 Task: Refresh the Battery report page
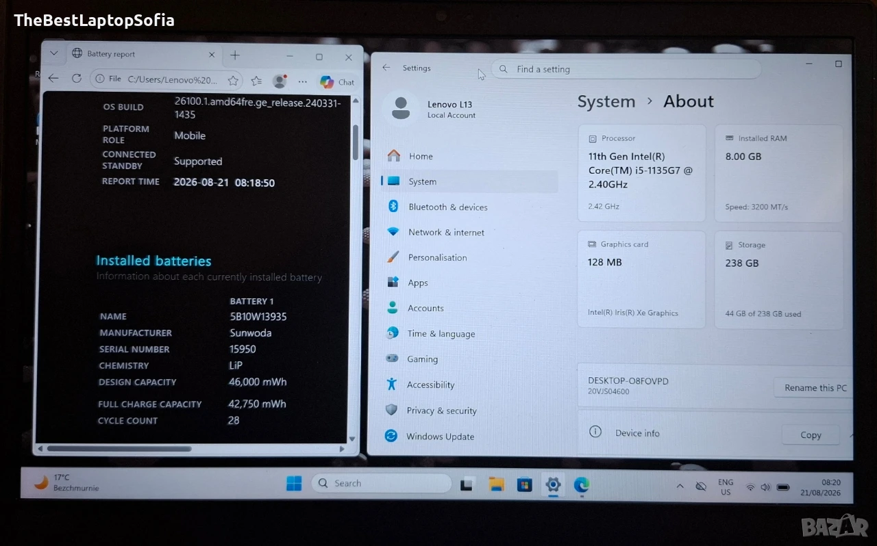tap(76, 79)
